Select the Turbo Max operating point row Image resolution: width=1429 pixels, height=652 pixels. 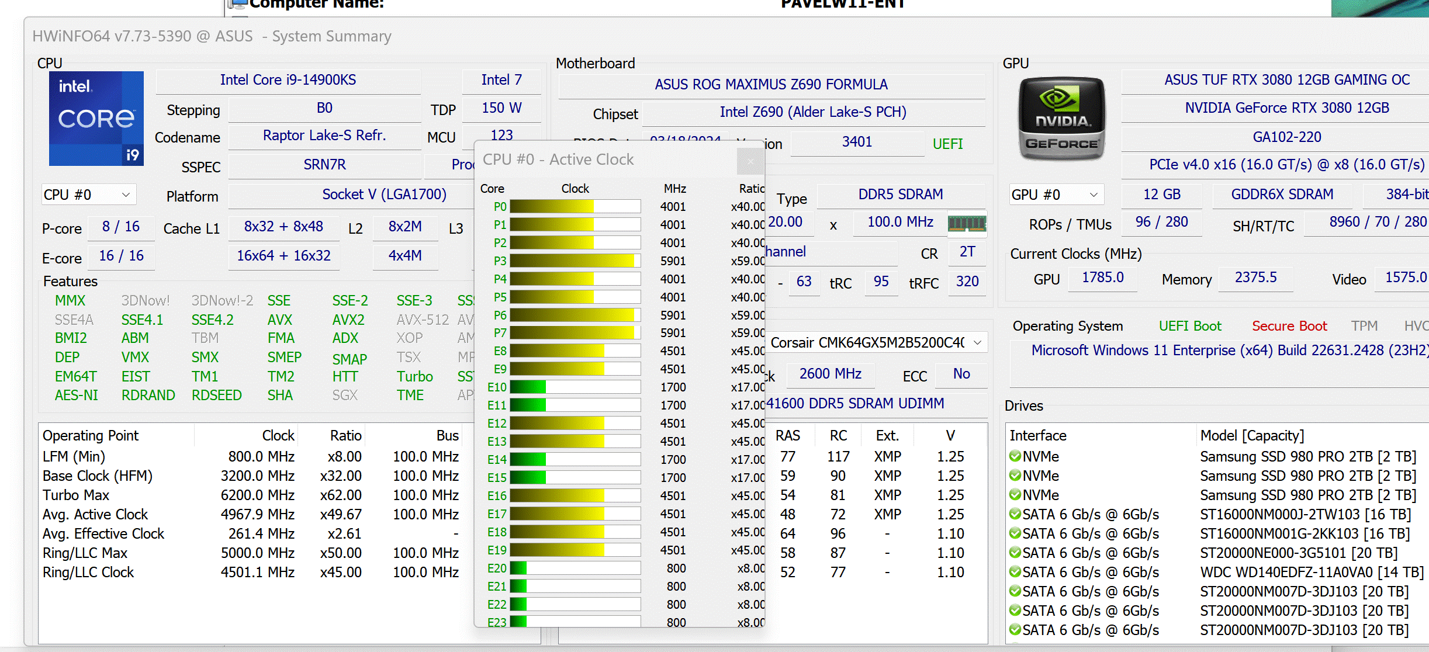pos(251,495)
